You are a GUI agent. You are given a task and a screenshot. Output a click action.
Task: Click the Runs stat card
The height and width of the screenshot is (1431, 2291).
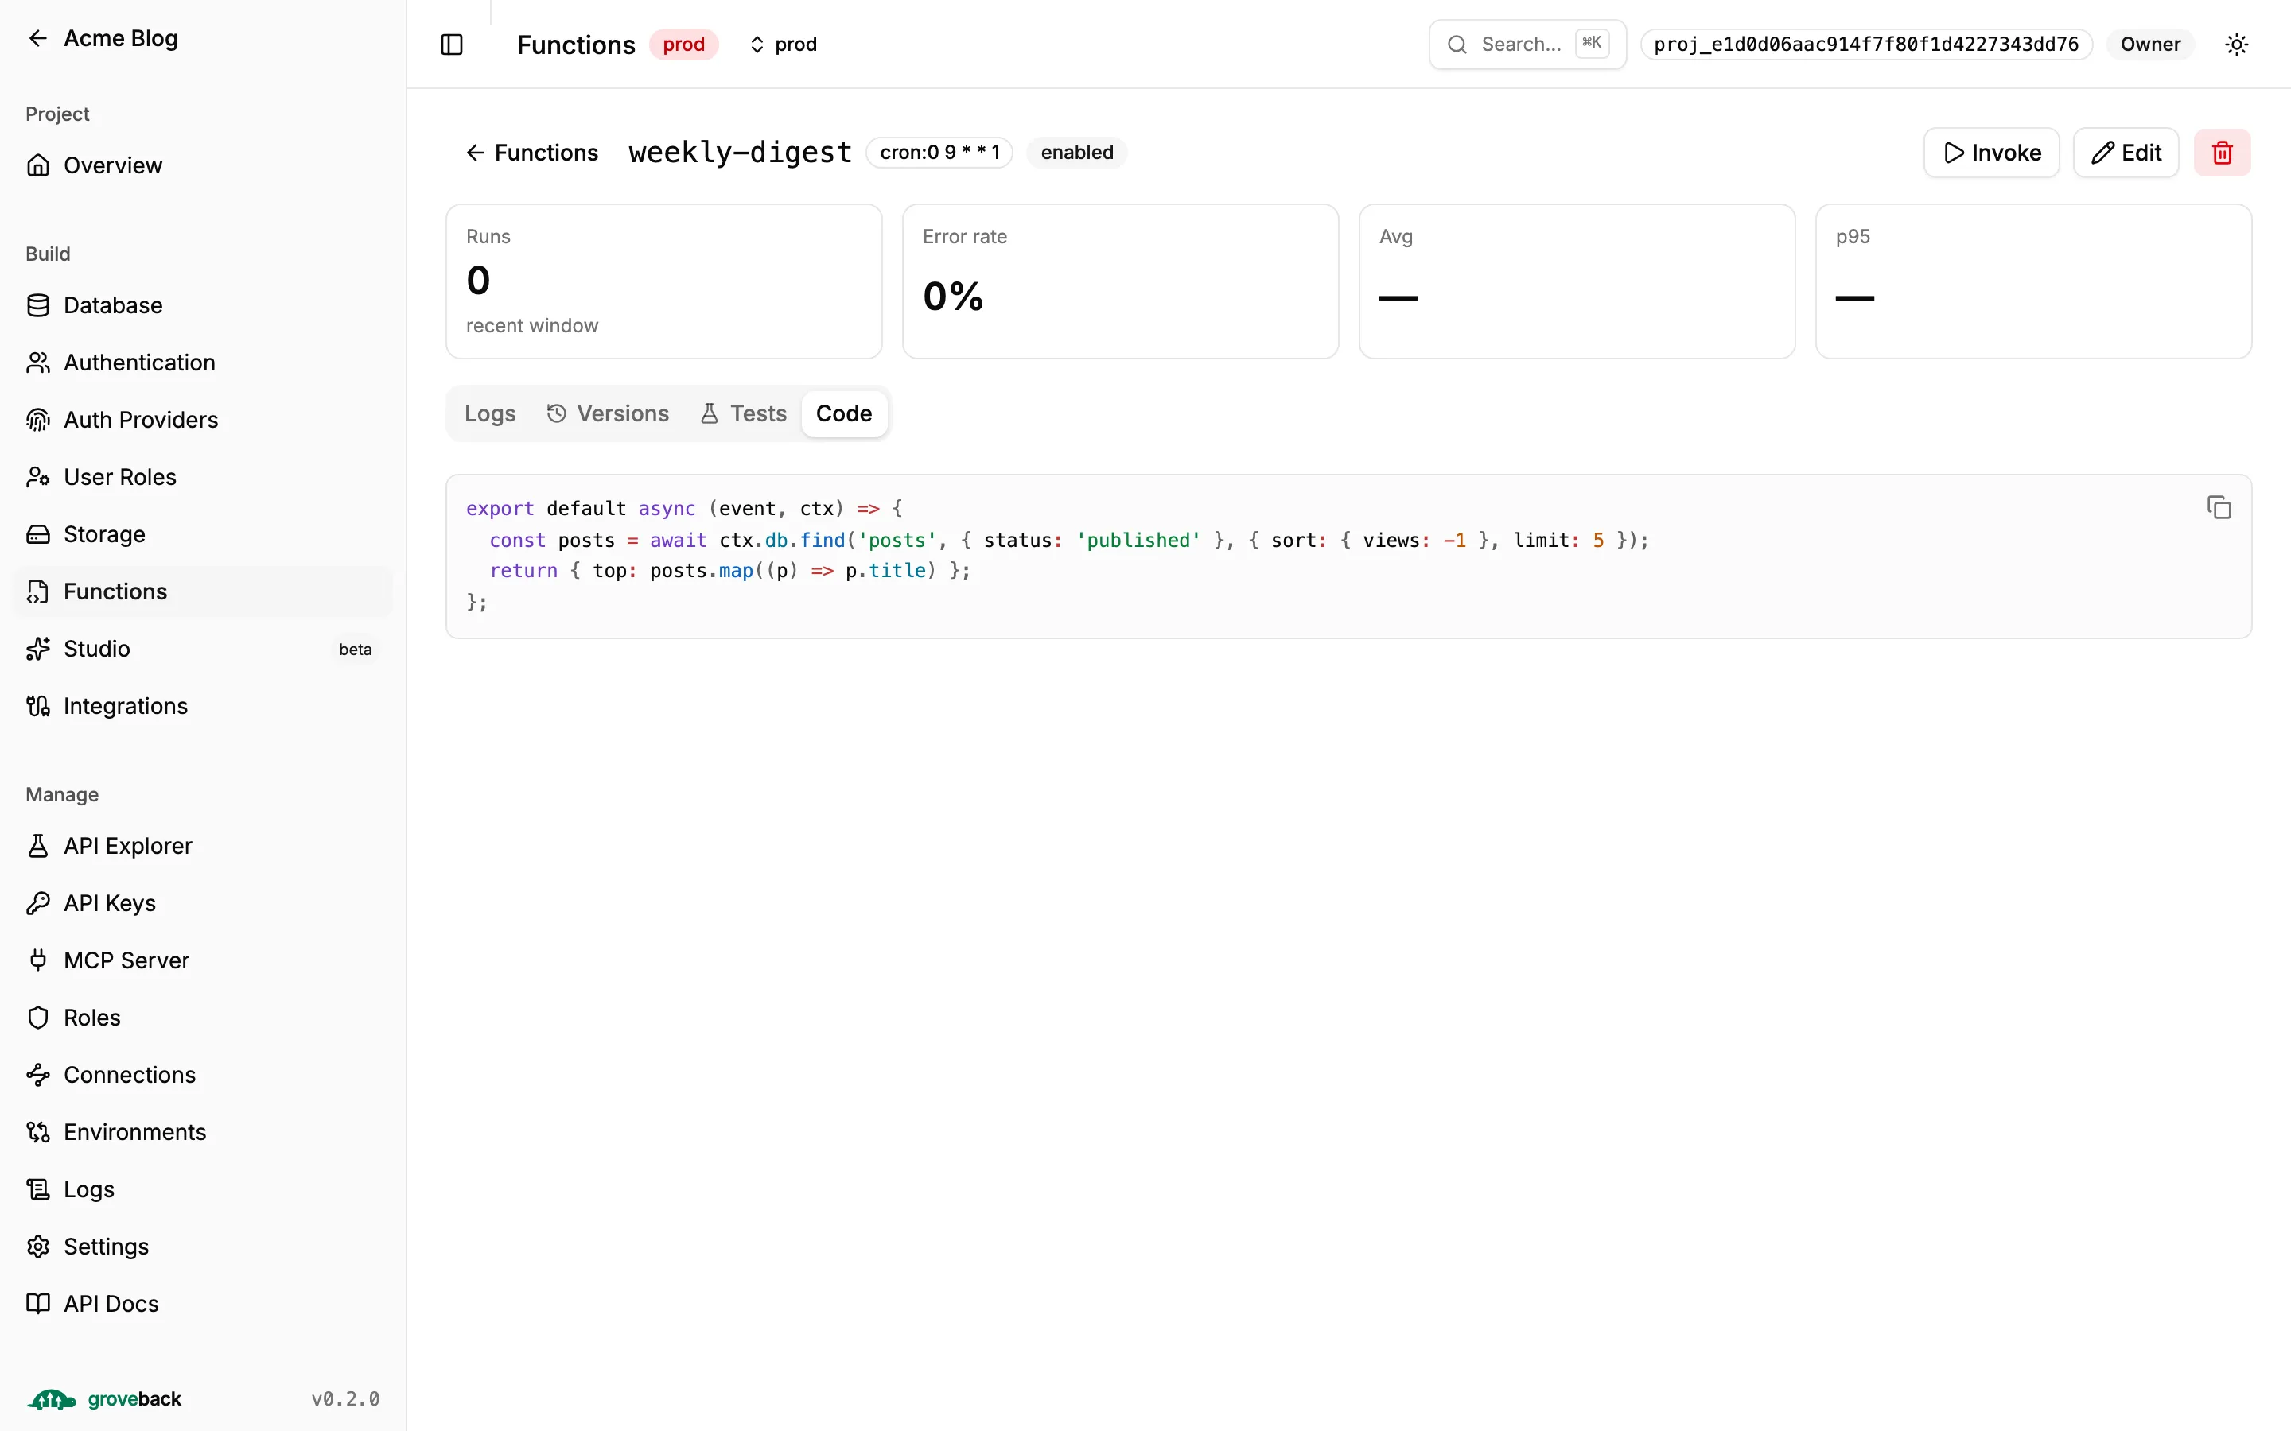click(x=663, y=281)
